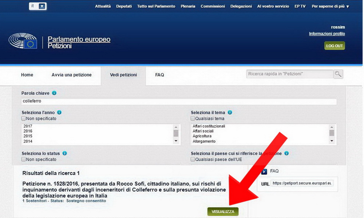Select Agricoltura theme
Image resolution: width=364 pixels, height=218 pixels.
coord(202,136)
